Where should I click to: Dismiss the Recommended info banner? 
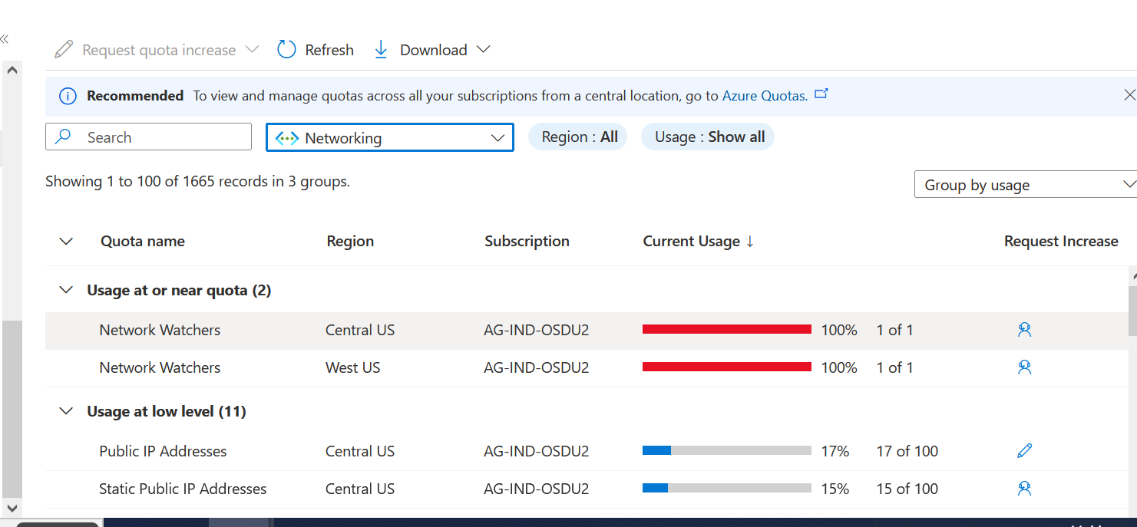pyautogui.click(x=1129, y=95)
